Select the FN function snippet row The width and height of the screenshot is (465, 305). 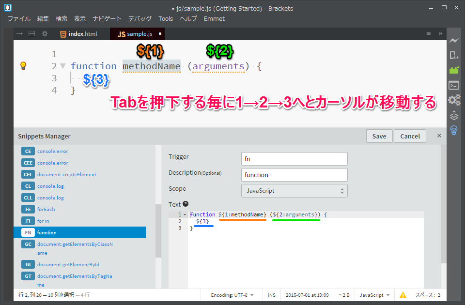(80, 232)
